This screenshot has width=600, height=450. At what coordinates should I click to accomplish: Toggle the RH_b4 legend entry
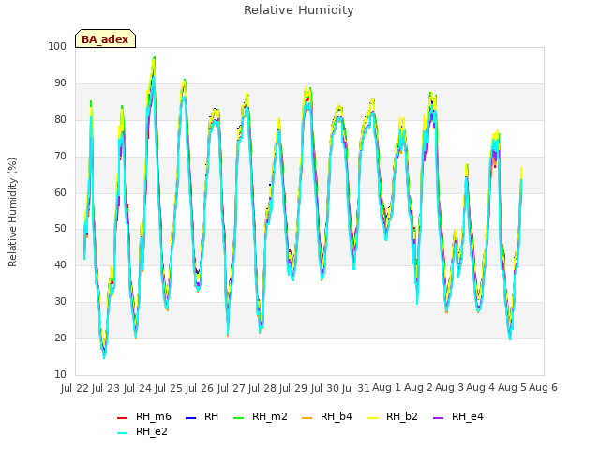327,416
